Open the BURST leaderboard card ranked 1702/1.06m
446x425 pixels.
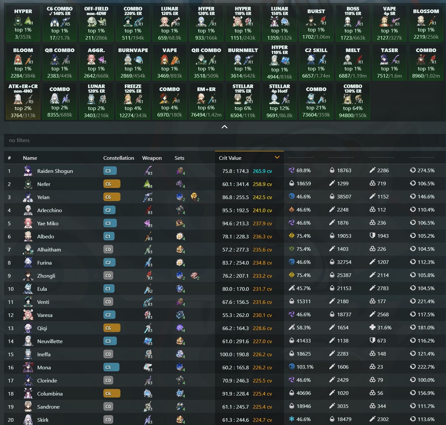pyautogui.click(x=316, y=24)
